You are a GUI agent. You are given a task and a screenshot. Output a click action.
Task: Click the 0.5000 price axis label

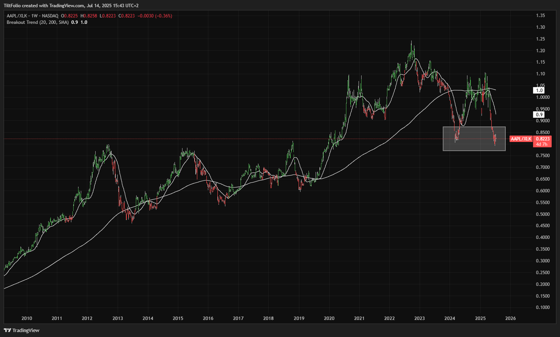point(543,214)
